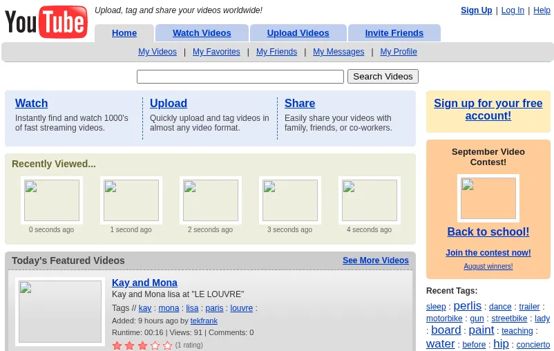Click the board recent tag
The height and width of the screenshot is (351, 554).
click(x=446, y=330)
